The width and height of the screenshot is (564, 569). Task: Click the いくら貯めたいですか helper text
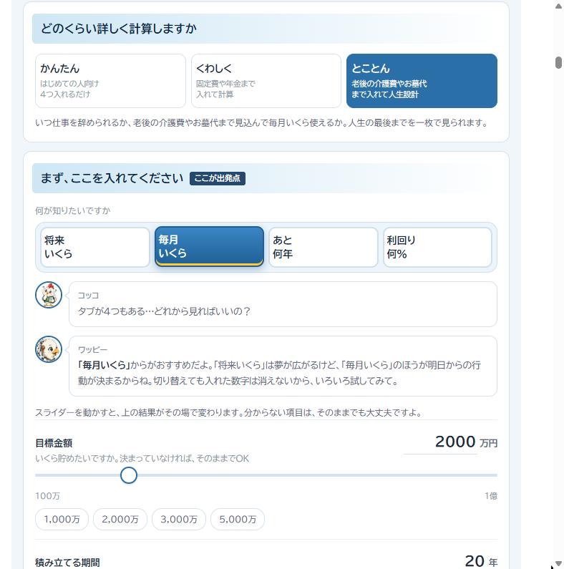point(142,459)
